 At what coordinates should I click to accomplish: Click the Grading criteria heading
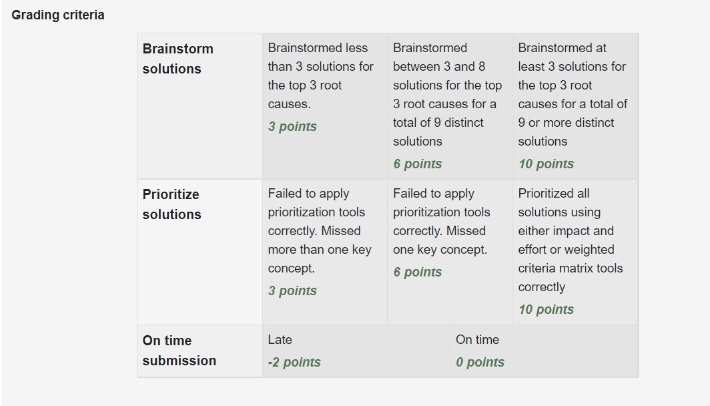point(58,15)
